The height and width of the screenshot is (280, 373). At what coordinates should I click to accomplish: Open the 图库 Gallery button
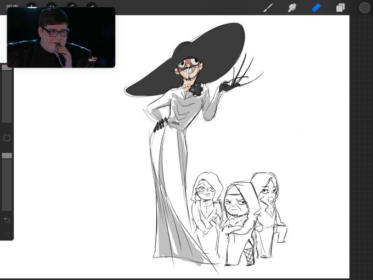coord(13,5)
